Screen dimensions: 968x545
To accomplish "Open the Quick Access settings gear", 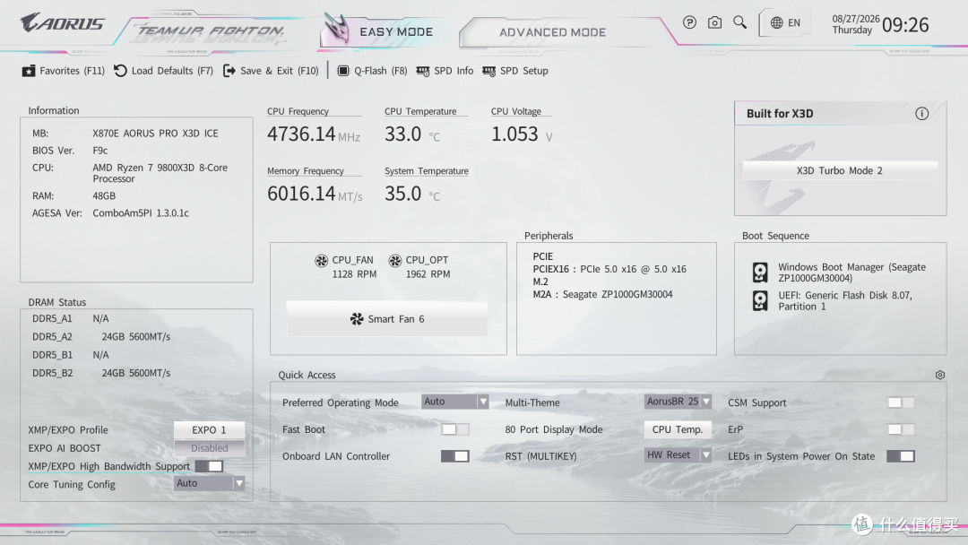I will tap(939, 375).
